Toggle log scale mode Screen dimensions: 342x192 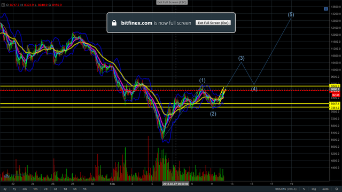click(314, 189)
